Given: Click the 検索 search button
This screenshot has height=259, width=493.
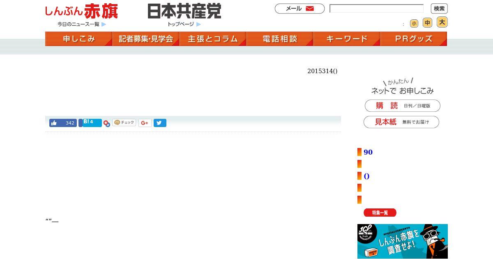Looking at the screenshot, I should 439,9.
